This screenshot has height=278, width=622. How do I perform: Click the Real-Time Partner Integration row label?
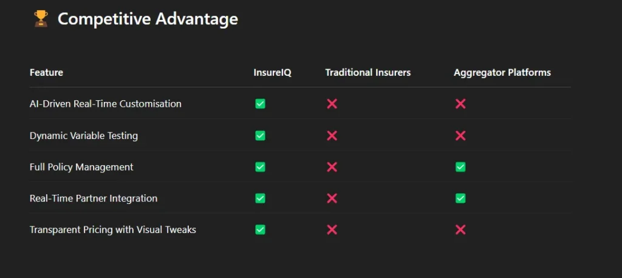coord(94,198)
